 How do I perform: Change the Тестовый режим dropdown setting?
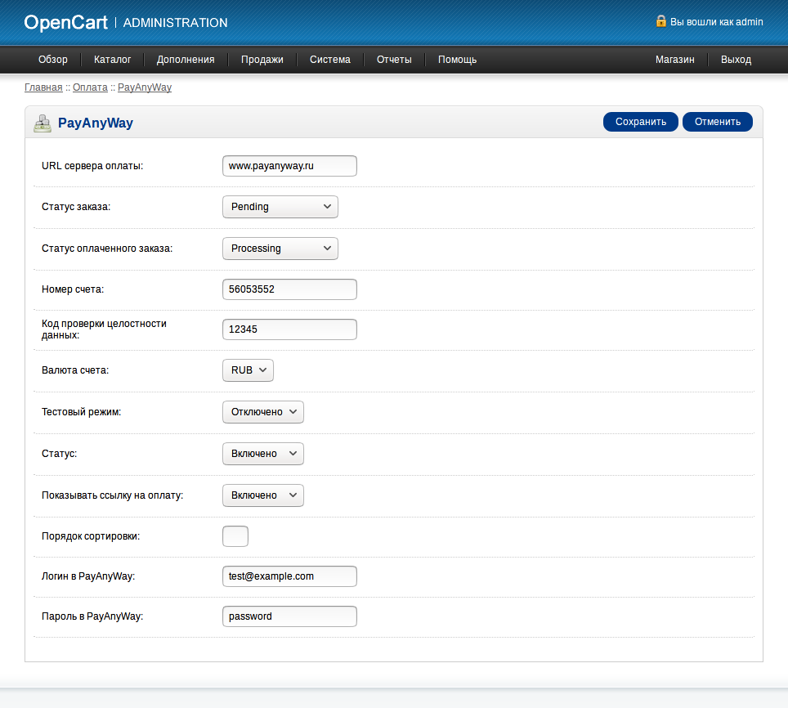click(x=262, y=412)
